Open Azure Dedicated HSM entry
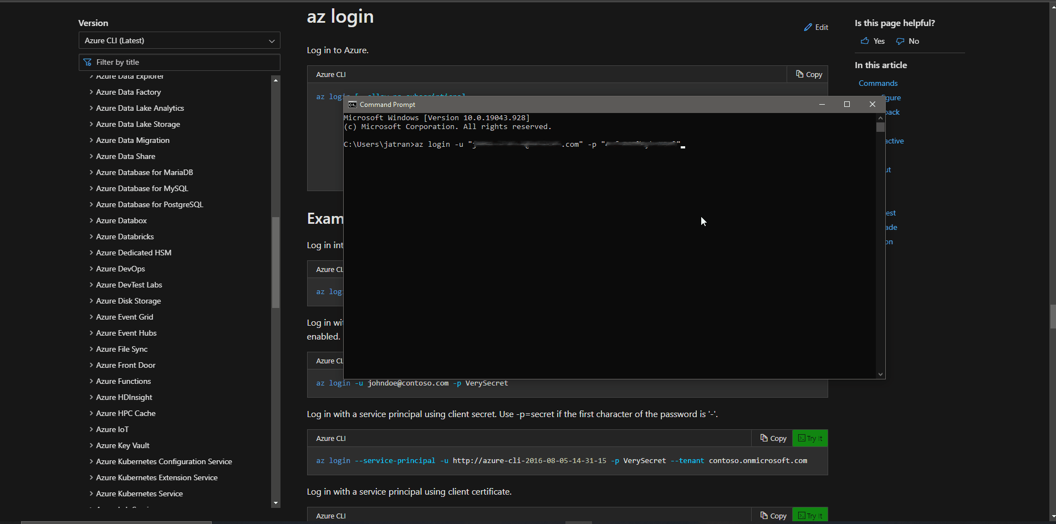This screenshot has width=1056, height=524. coord(134,253)
